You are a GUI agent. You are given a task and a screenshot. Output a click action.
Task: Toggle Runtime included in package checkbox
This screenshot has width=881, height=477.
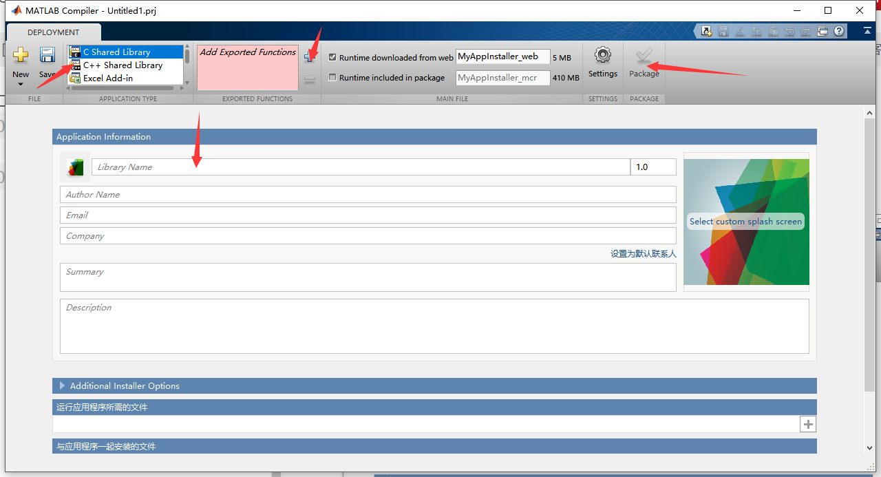click(x=333, y=78)
